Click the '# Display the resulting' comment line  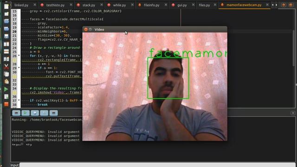pos(56,88)
